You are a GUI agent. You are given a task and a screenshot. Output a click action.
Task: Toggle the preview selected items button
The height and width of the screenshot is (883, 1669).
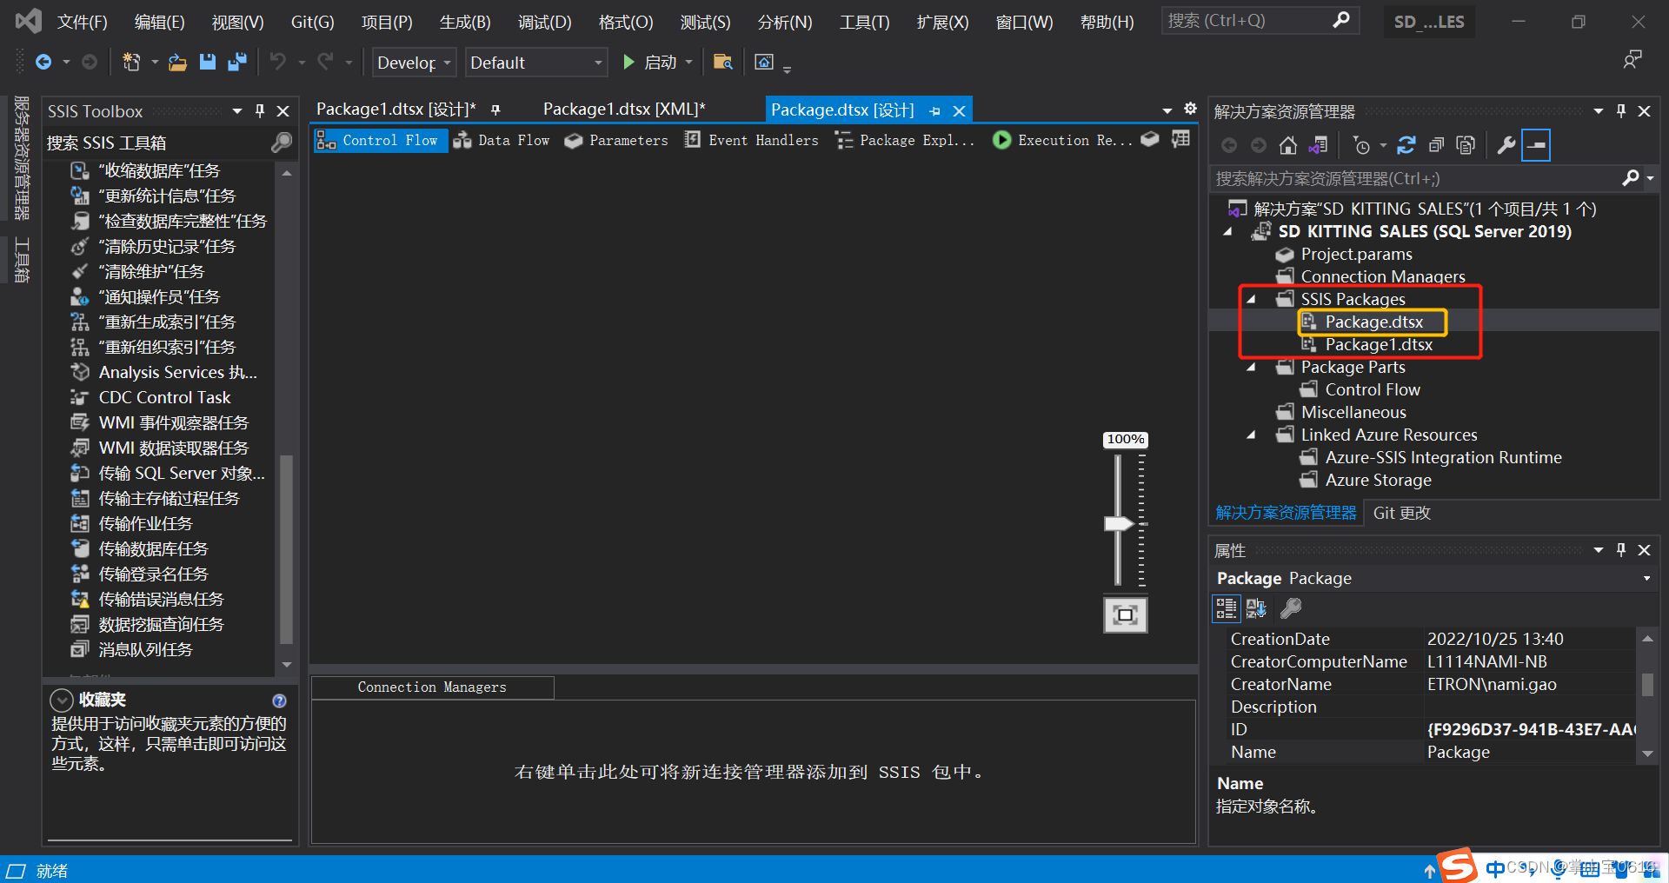(1537, 145)
